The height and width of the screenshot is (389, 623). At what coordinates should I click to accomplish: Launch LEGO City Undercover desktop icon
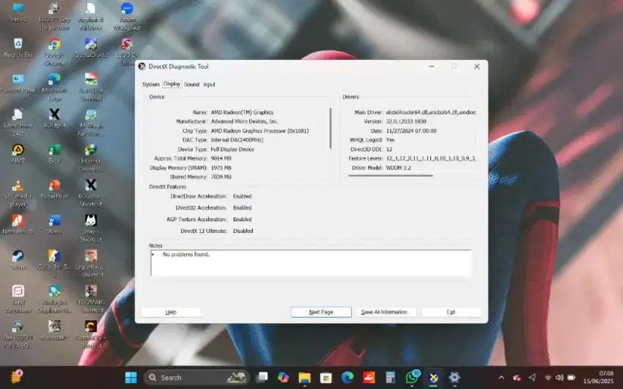(54, 16)
